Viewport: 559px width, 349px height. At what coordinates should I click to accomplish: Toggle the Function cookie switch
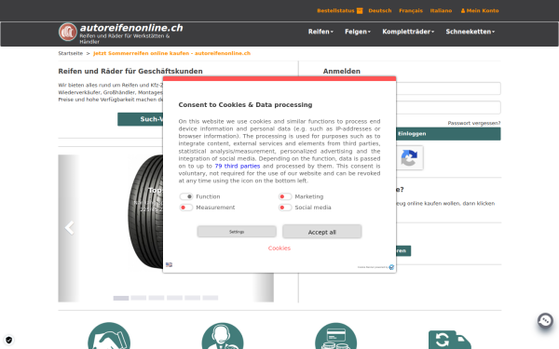(186, 196)
